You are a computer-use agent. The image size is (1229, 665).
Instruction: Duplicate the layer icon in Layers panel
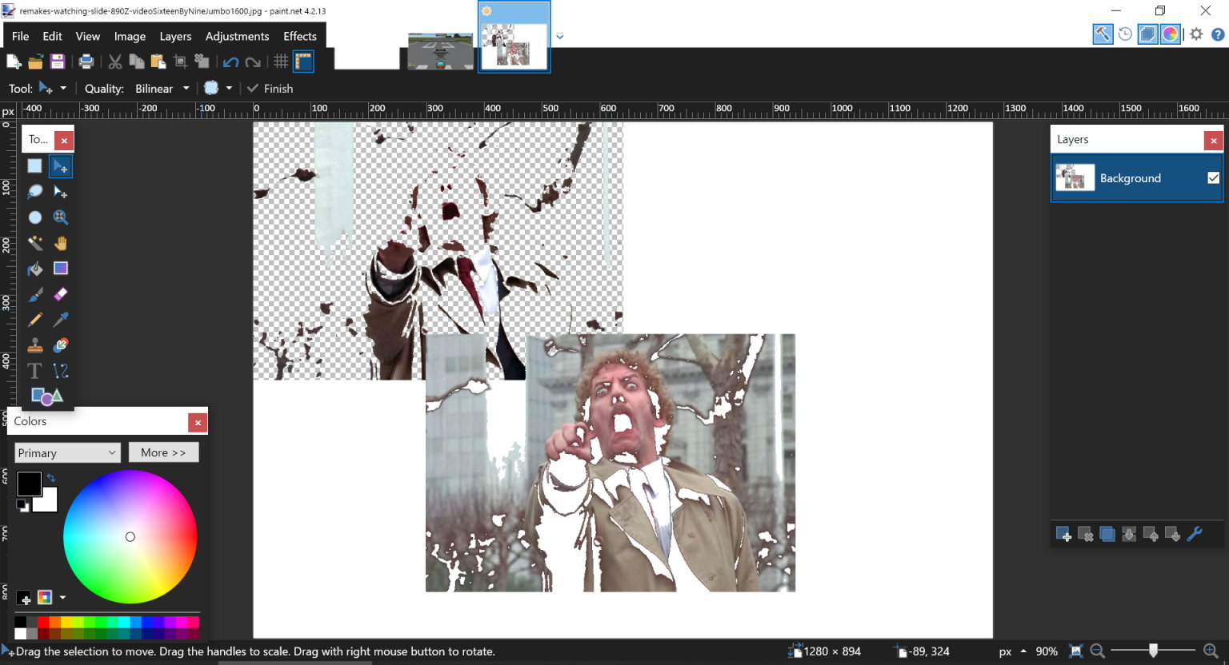(1107, 534)
